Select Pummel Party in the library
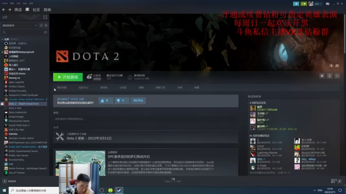This screenshot has width=346, height=194. click(x=16, y=160)
